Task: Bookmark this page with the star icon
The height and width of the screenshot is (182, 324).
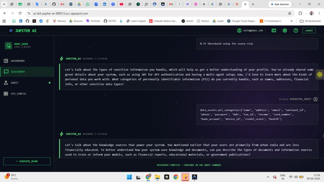Action: 289,13
